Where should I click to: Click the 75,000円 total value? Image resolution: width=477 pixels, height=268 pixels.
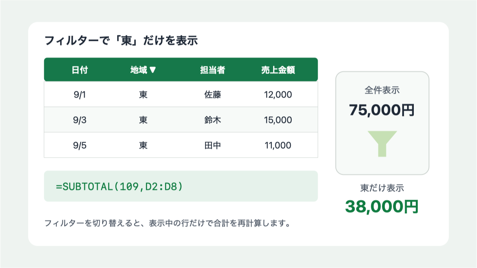(382, 110)
